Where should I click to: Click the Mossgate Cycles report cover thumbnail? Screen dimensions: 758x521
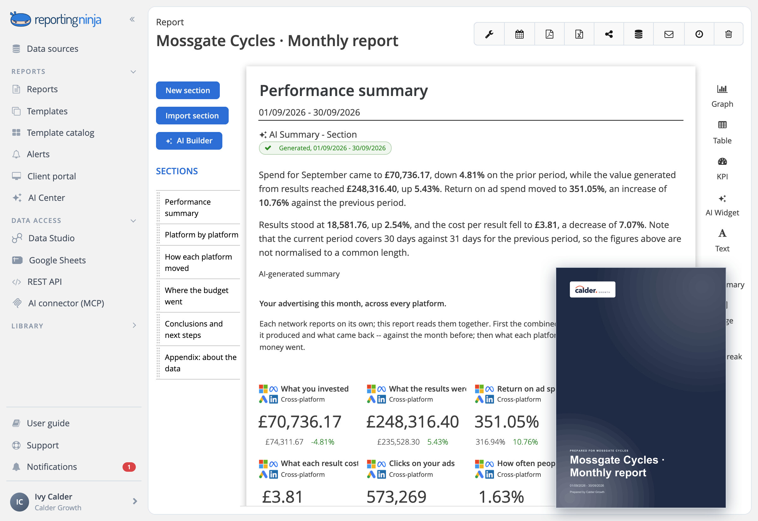pos(641,387)
